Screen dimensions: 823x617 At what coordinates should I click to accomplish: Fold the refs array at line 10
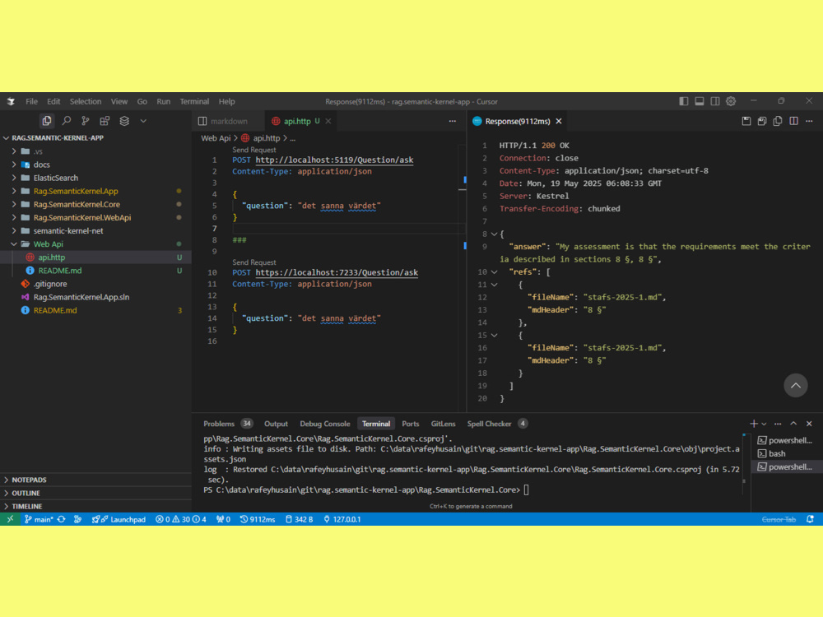coord(494,271)
